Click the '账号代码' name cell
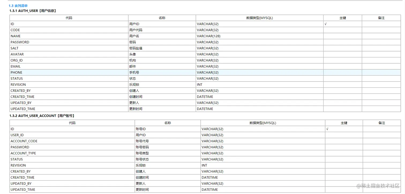405x194 pixels. (168, 141)
